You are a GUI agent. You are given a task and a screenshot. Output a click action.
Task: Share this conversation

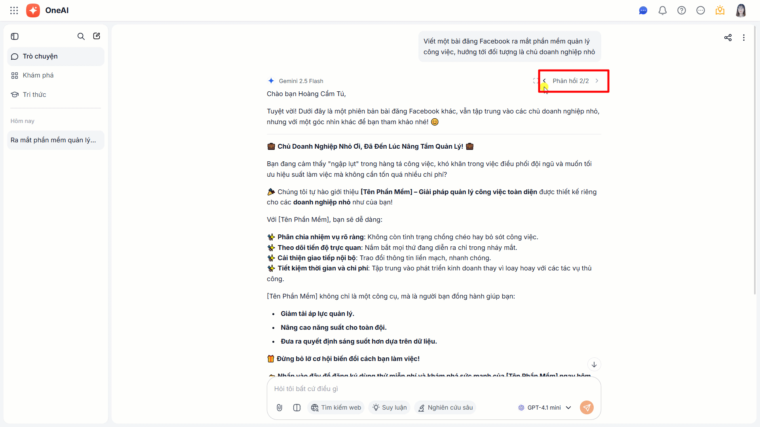click(728, 38)
